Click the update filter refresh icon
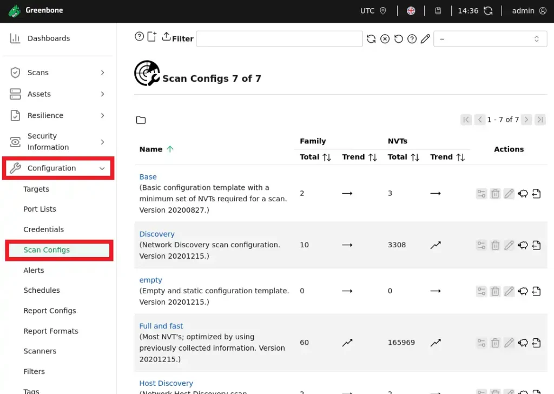 [x=371, y=39]
